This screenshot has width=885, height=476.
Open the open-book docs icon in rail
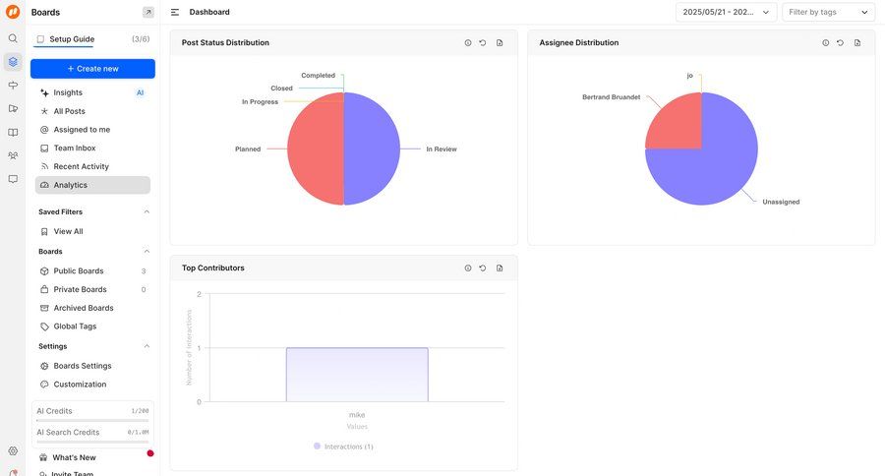13,132
